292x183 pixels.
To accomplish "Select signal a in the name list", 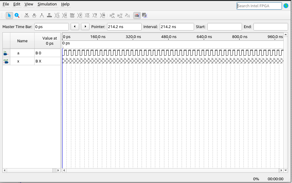I will [x=18, y=53].
